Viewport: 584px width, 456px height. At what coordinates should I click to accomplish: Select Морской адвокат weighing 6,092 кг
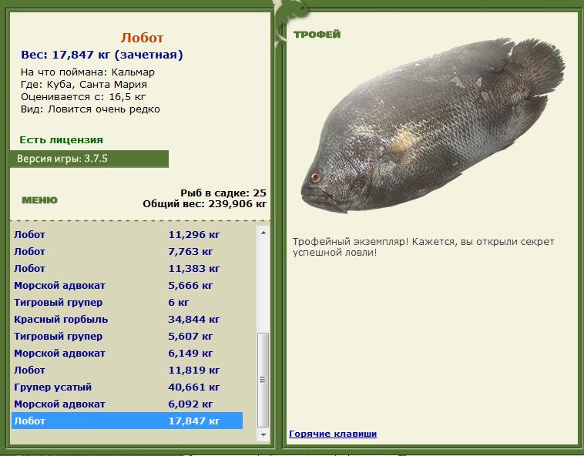click(x=127, y=404)
